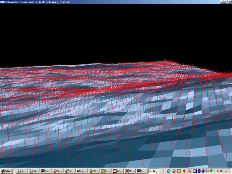Click the blue play-arrow tray icon
232x174 pixels.
click(x=195, y=171)
